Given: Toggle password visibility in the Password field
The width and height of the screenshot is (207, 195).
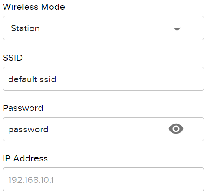Looking at the screenshot, I should coord(176,129).
